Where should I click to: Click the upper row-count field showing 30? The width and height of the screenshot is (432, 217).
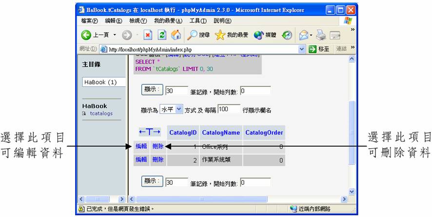coord(177,91)
